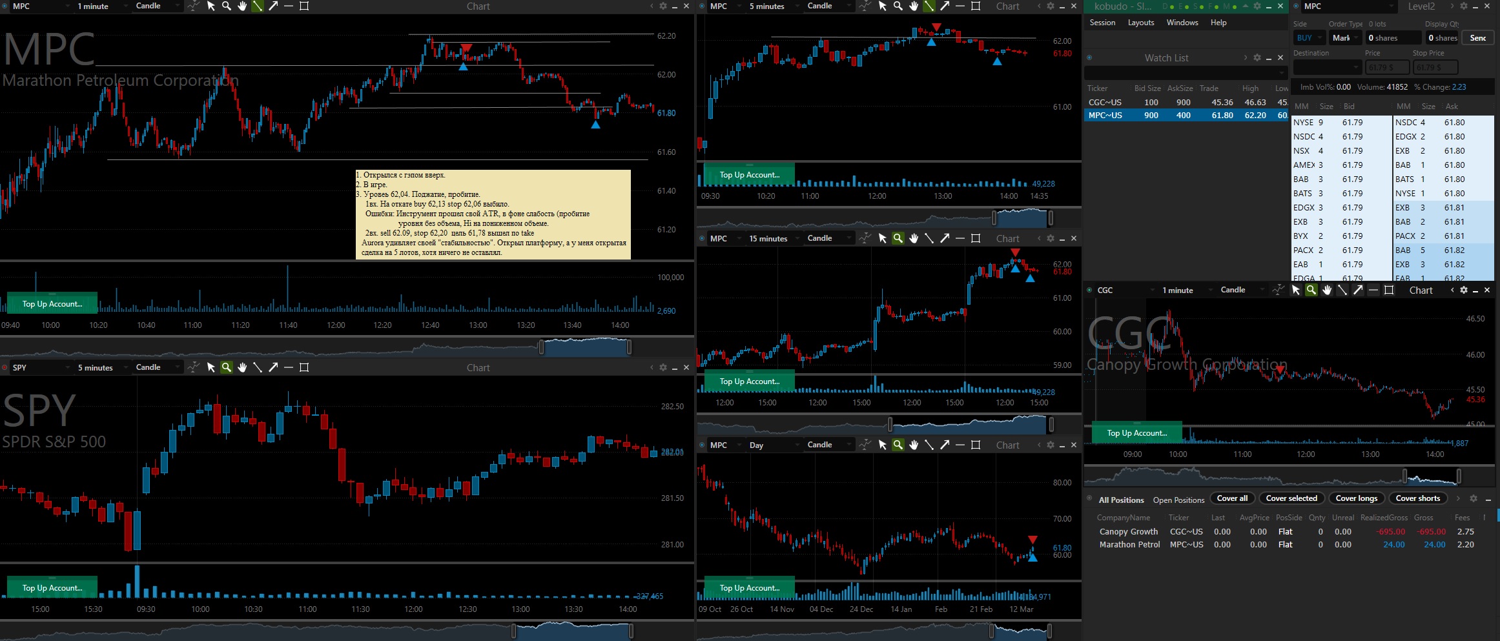Open kobudo main window settings gear
The width and height of the screenshot is (1500, 641).
coord(1257,6)
